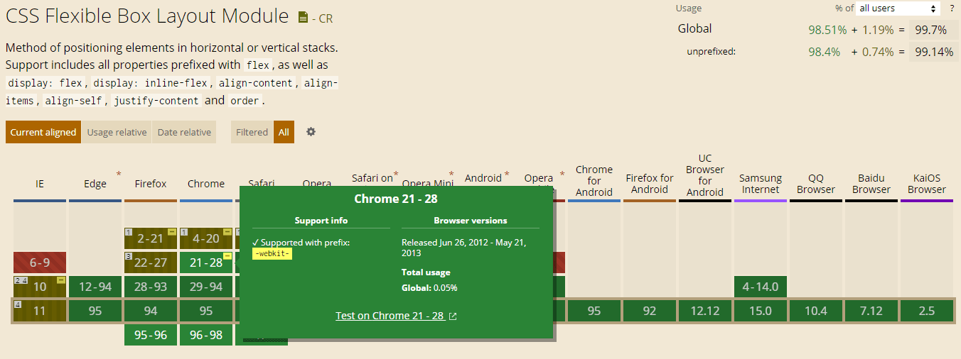The width and height of the screenshot is (961, 359).
Task: Click the question mark help icon
Action: tap(952, 9)
